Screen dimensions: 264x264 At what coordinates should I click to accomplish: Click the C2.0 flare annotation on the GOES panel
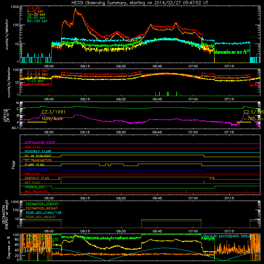253,112
